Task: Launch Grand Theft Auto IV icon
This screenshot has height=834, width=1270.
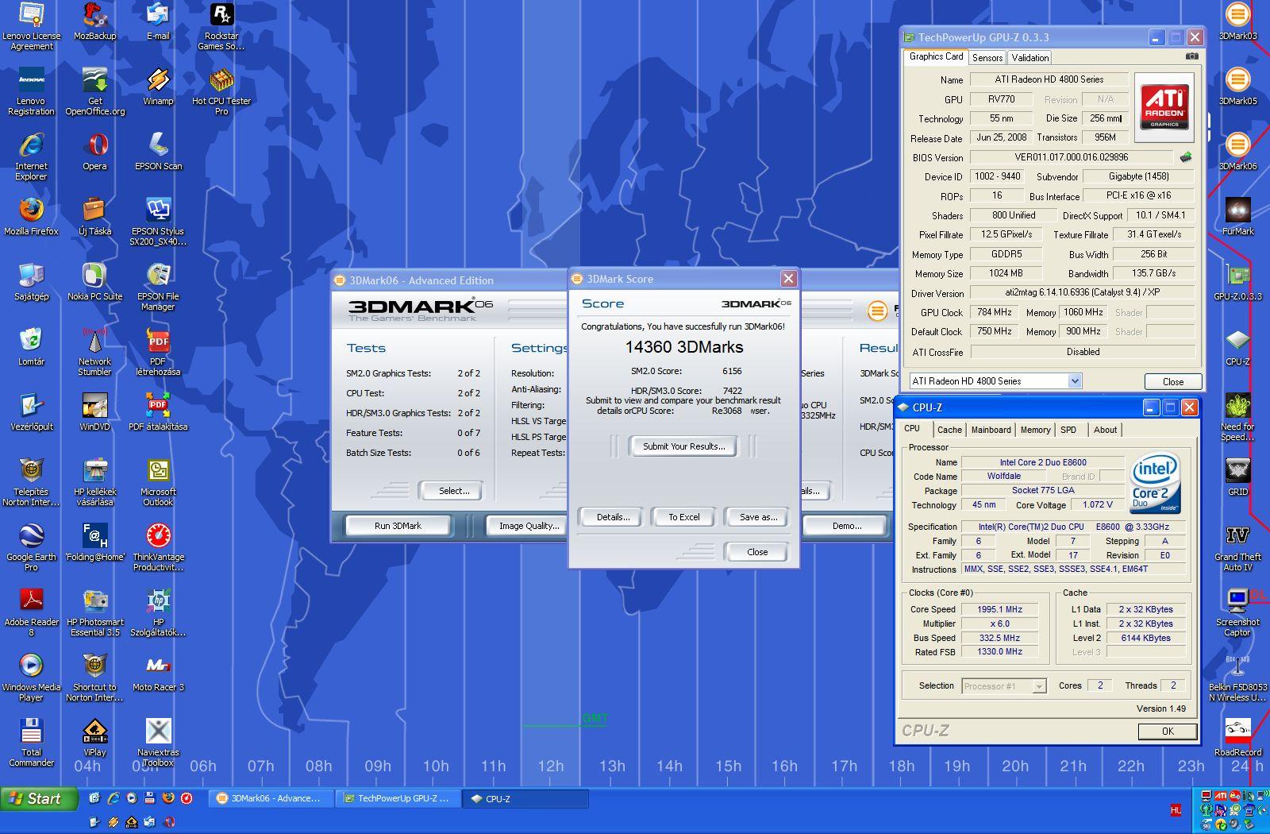Action: point(1237,548)
